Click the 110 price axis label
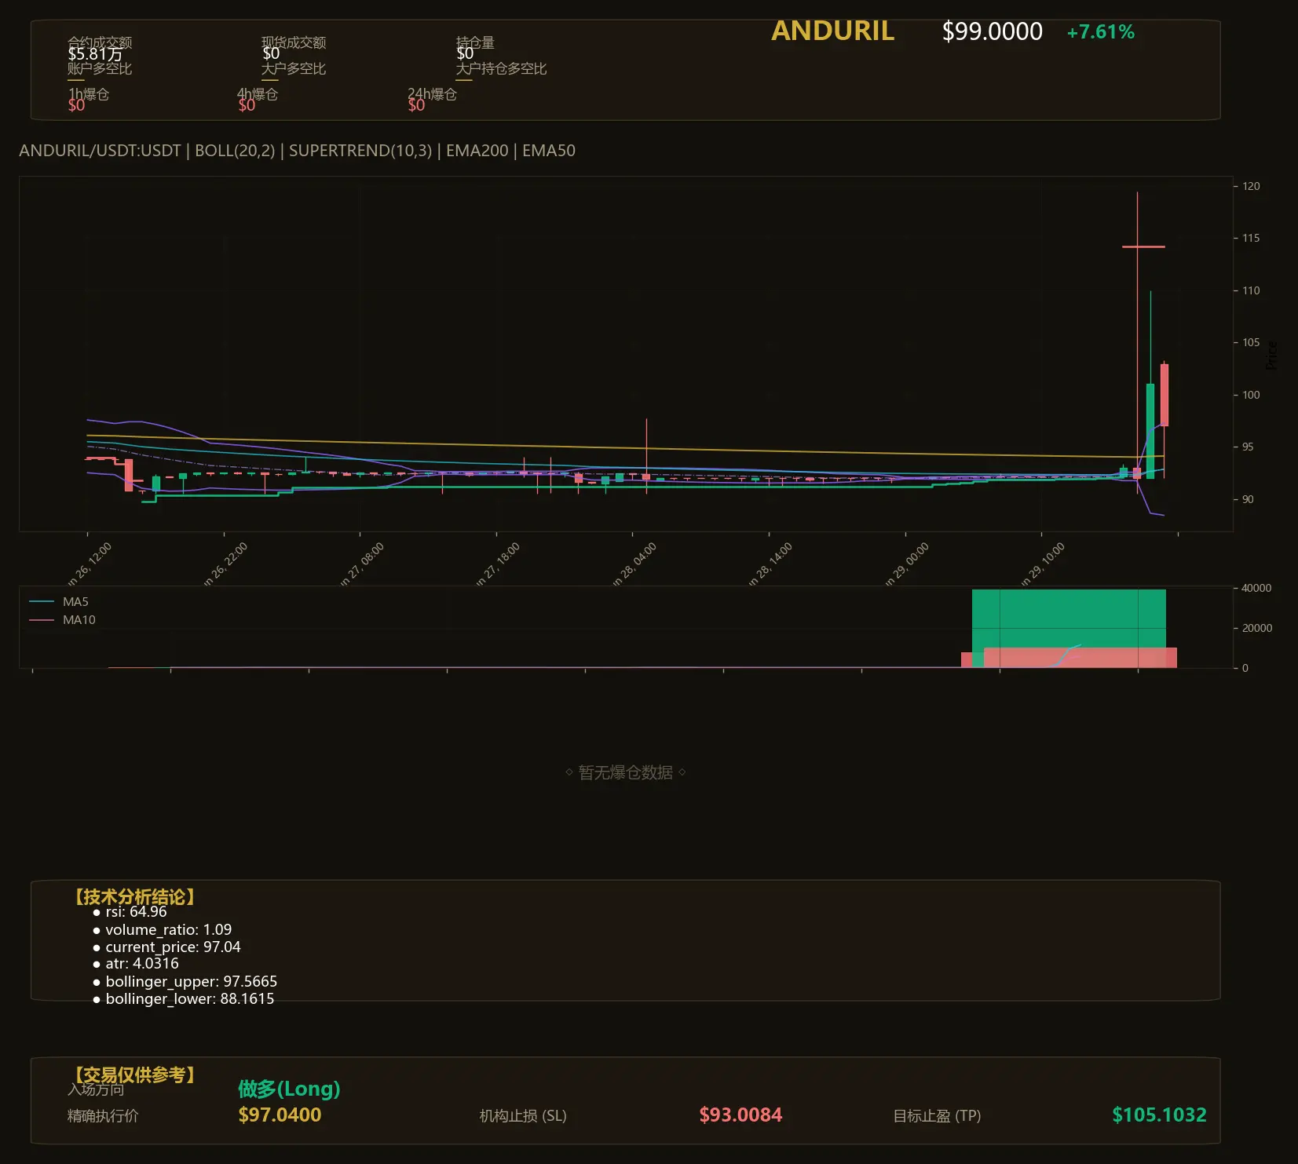 (x=1251, y=290)
